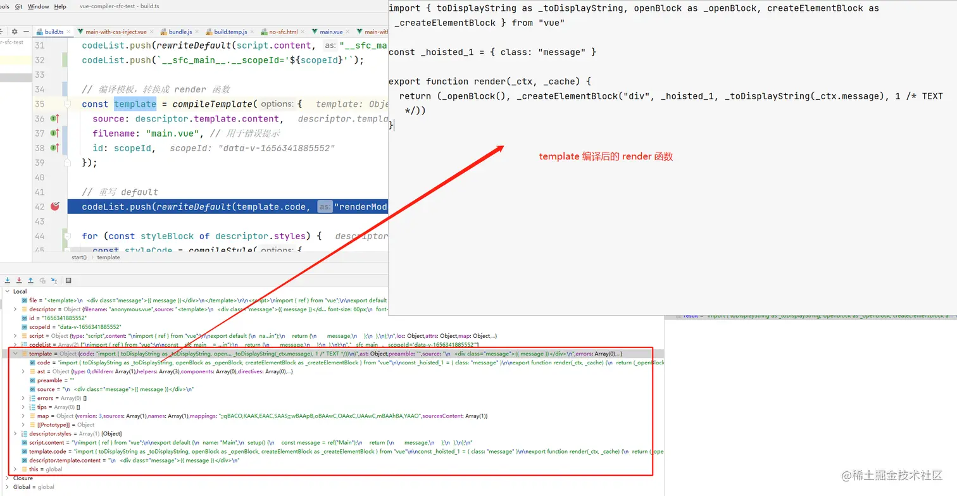This screenshot has width=957, height=496.
Task: Click the gutter marker on line 37
Action: tap(54, 133)
